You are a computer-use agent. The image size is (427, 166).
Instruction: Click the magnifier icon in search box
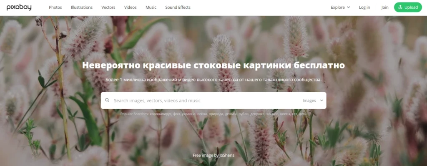click(107, 100)
